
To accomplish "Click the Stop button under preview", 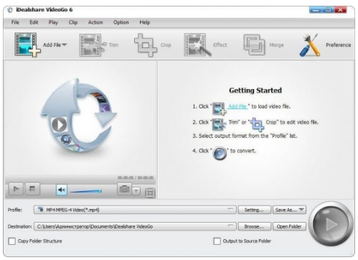I will [32, 189].
